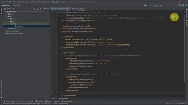Collapse the java folder arrow
This screenshot has height=105, width=188.
point(11,24)
